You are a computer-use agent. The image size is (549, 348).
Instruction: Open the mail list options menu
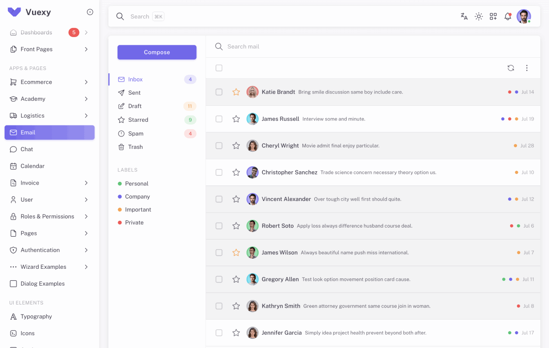pyautogui.click(x=527, y=68)
